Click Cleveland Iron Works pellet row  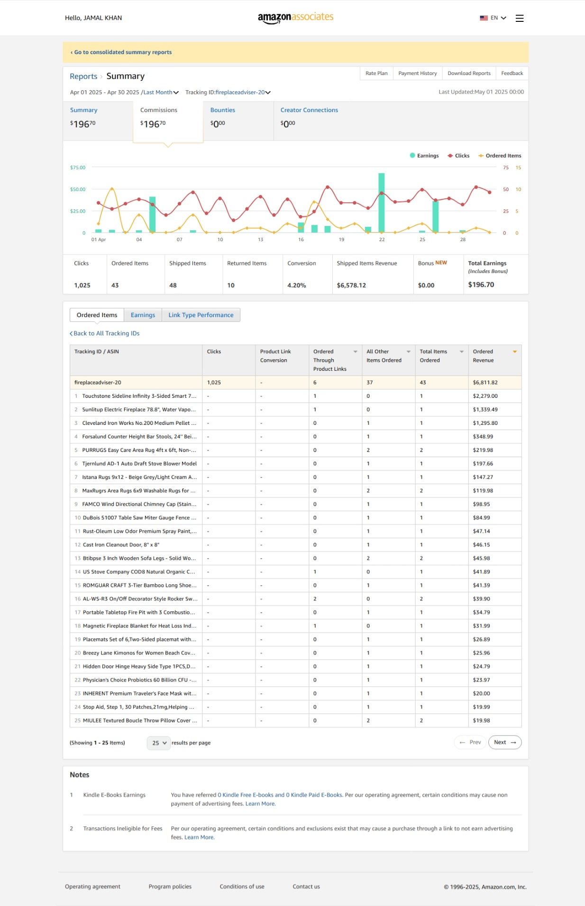(295, 423)
